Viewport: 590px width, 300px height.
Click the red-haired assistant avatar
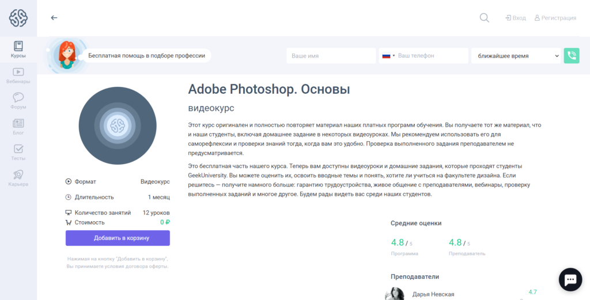67,55
